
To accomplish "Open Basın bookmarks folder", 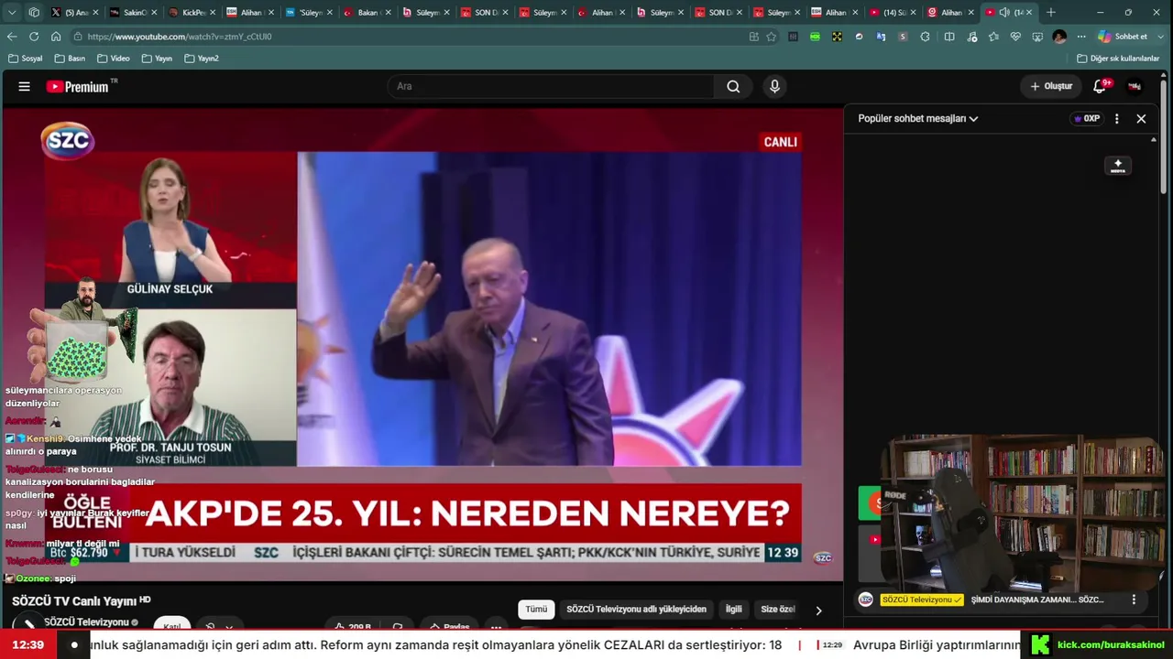I will coord(70,59).
